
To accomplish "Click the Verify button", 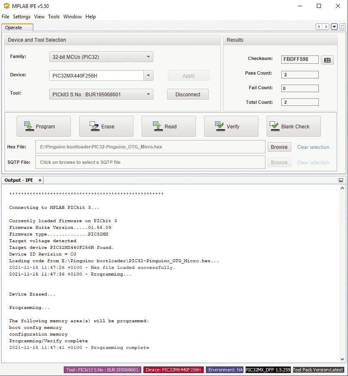I will (231, 126).
